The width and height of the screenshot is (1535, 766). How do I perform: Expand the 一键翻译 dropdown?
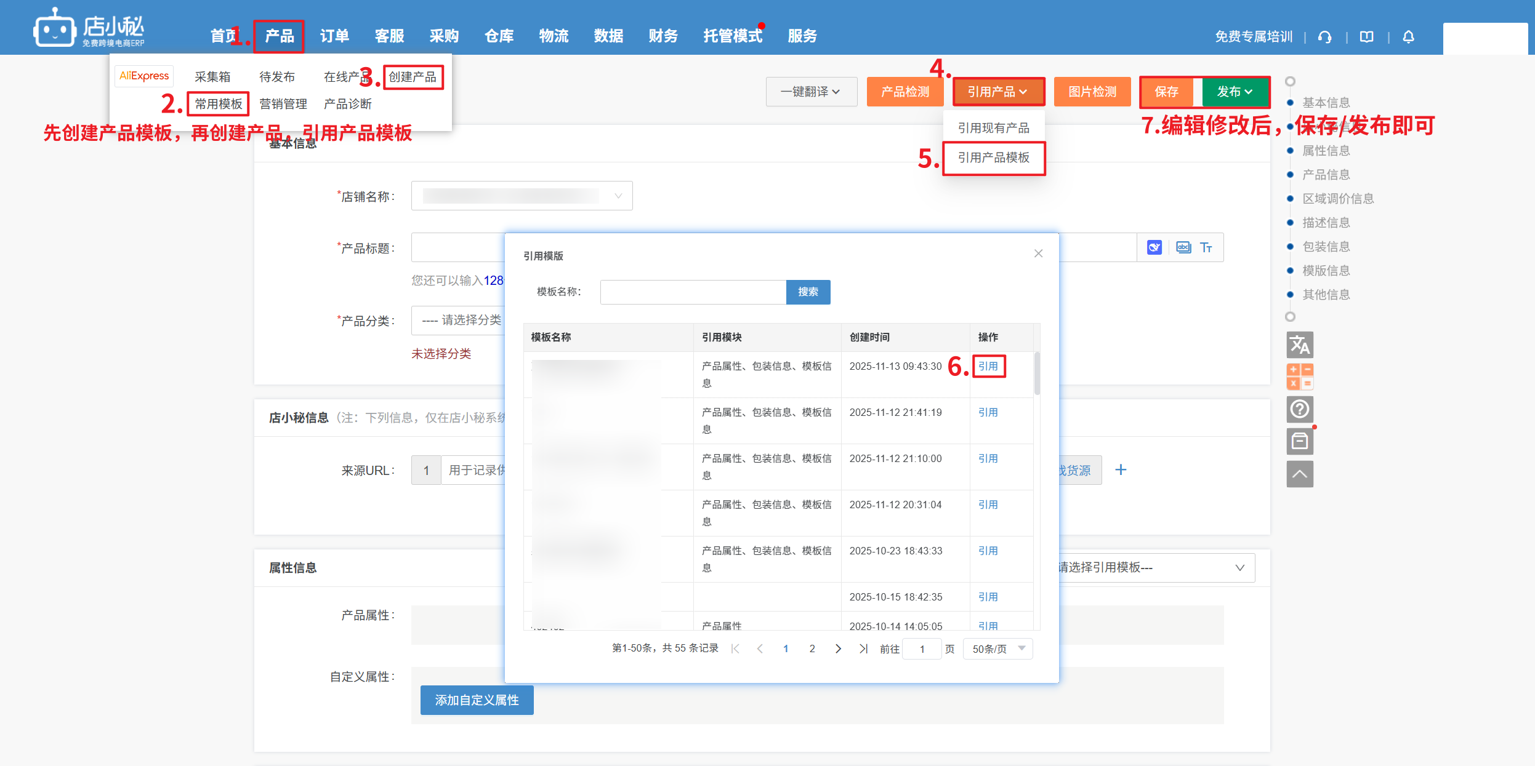(x=811, y=92)
